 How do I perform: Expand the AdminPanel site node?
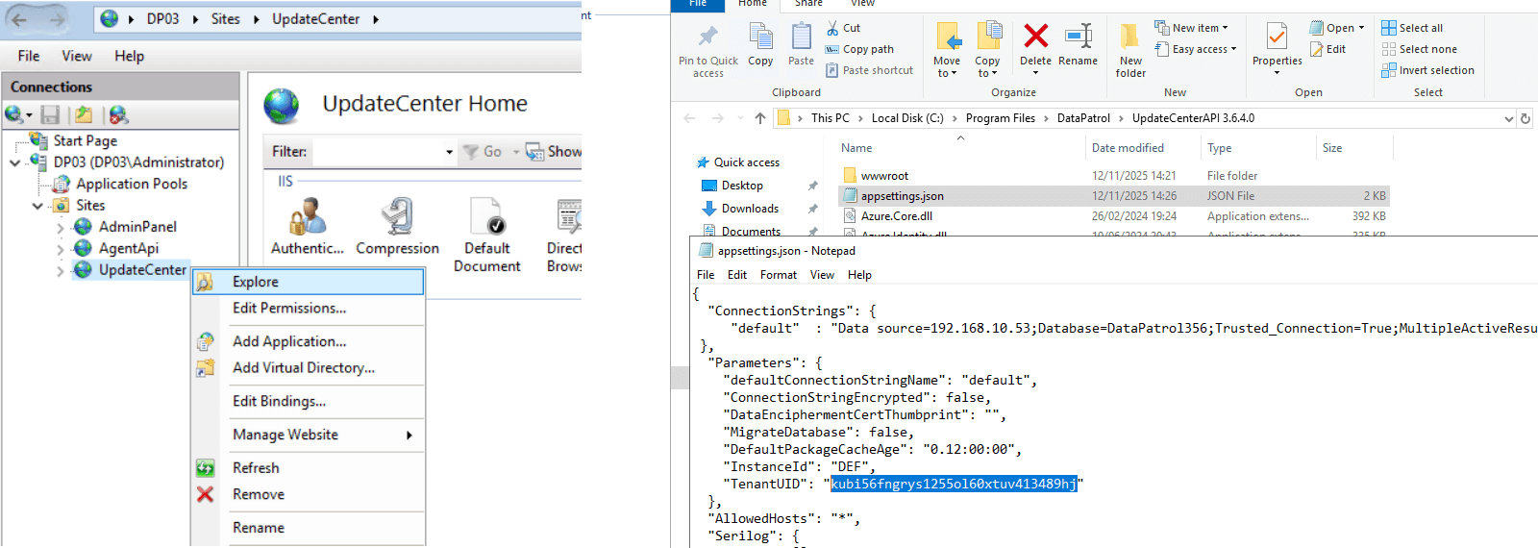coord(61,228)
